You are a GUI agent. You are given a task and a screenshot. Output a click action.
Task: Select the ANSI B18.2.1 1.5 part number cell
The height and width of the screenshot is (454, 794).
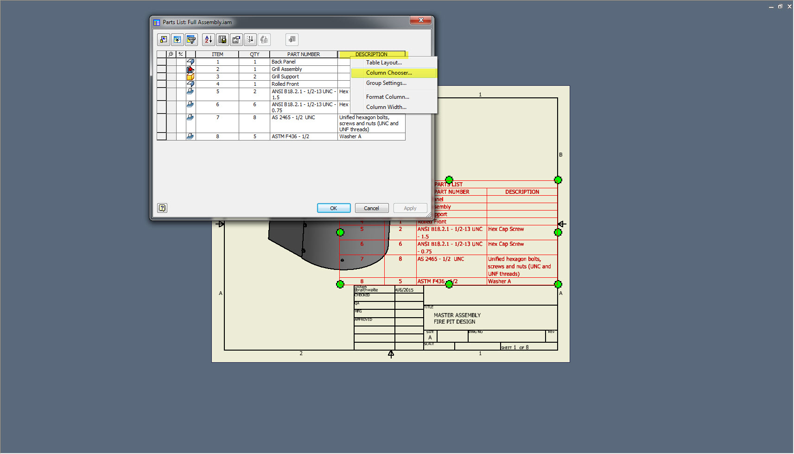(x=304, y=95)
